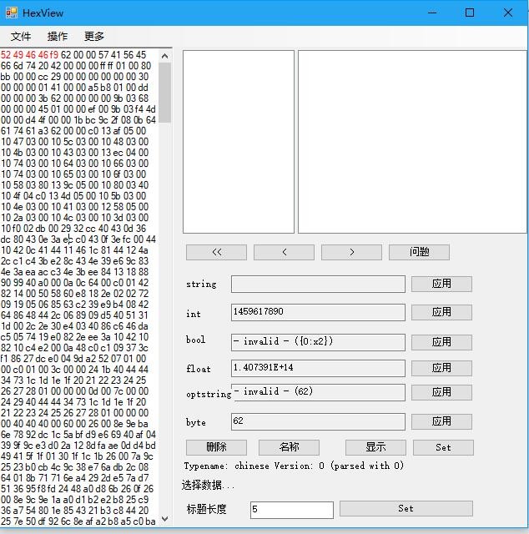The image size is (529, 534).
Task: Close the HexView window
Action: (x=508, y=13)
